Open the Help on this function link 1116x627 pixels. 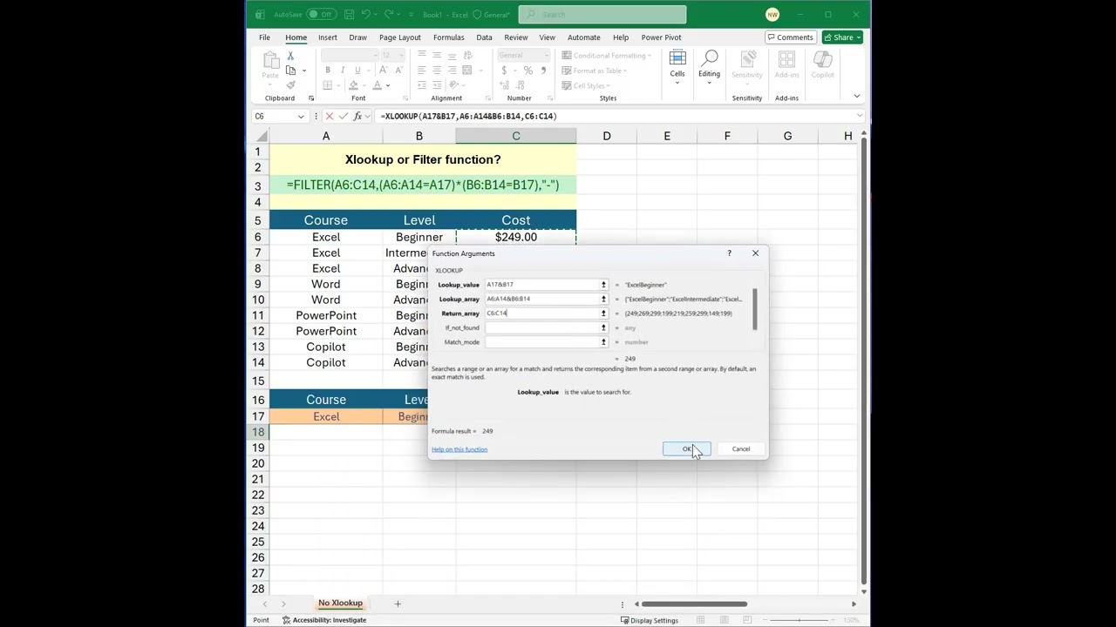click(459, 449)
